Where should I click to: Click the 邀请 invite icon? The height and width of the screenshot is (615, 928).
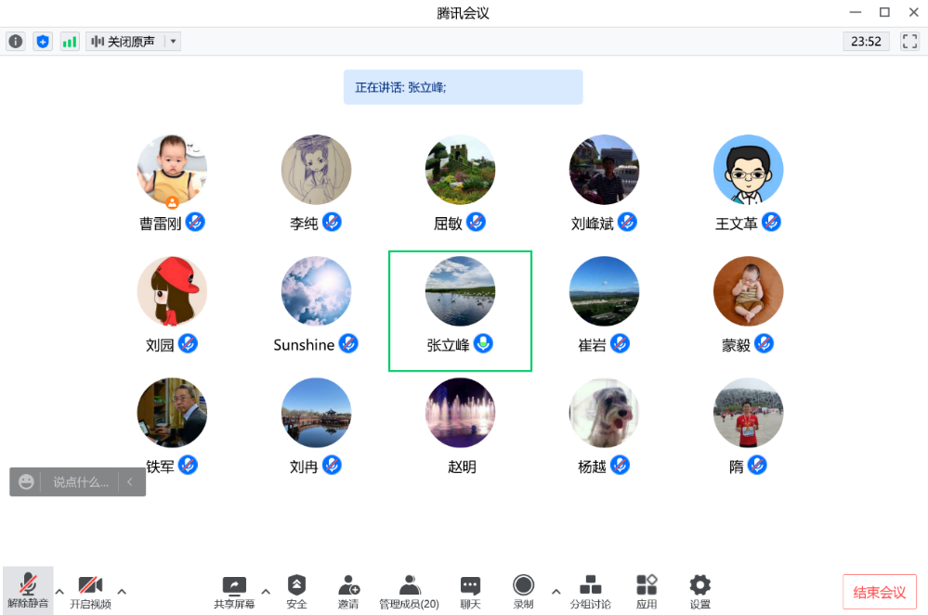(348, 592)
